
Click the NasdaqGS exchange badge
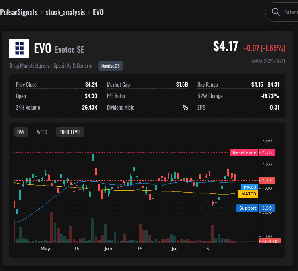110,66
